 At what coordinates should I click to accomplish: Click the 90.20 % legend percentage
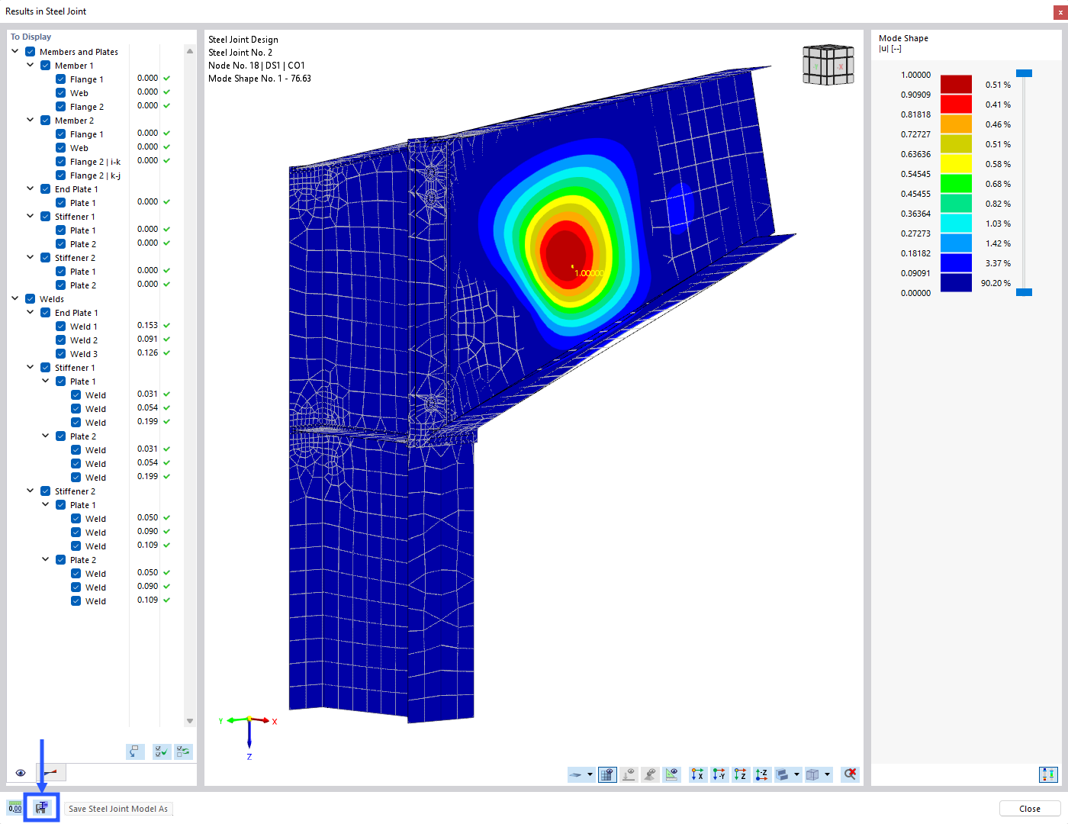(x=996, y=283)
